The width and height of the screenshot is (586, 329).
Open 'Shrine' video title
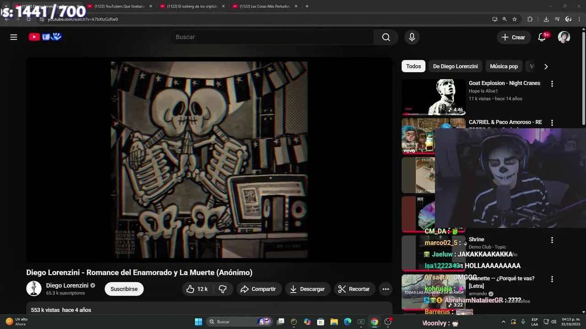tap(477, 239)
